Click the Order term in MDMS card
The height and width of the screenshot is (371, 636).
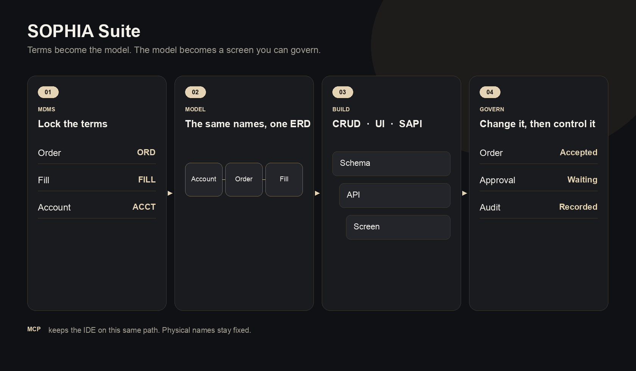(49, 153)
